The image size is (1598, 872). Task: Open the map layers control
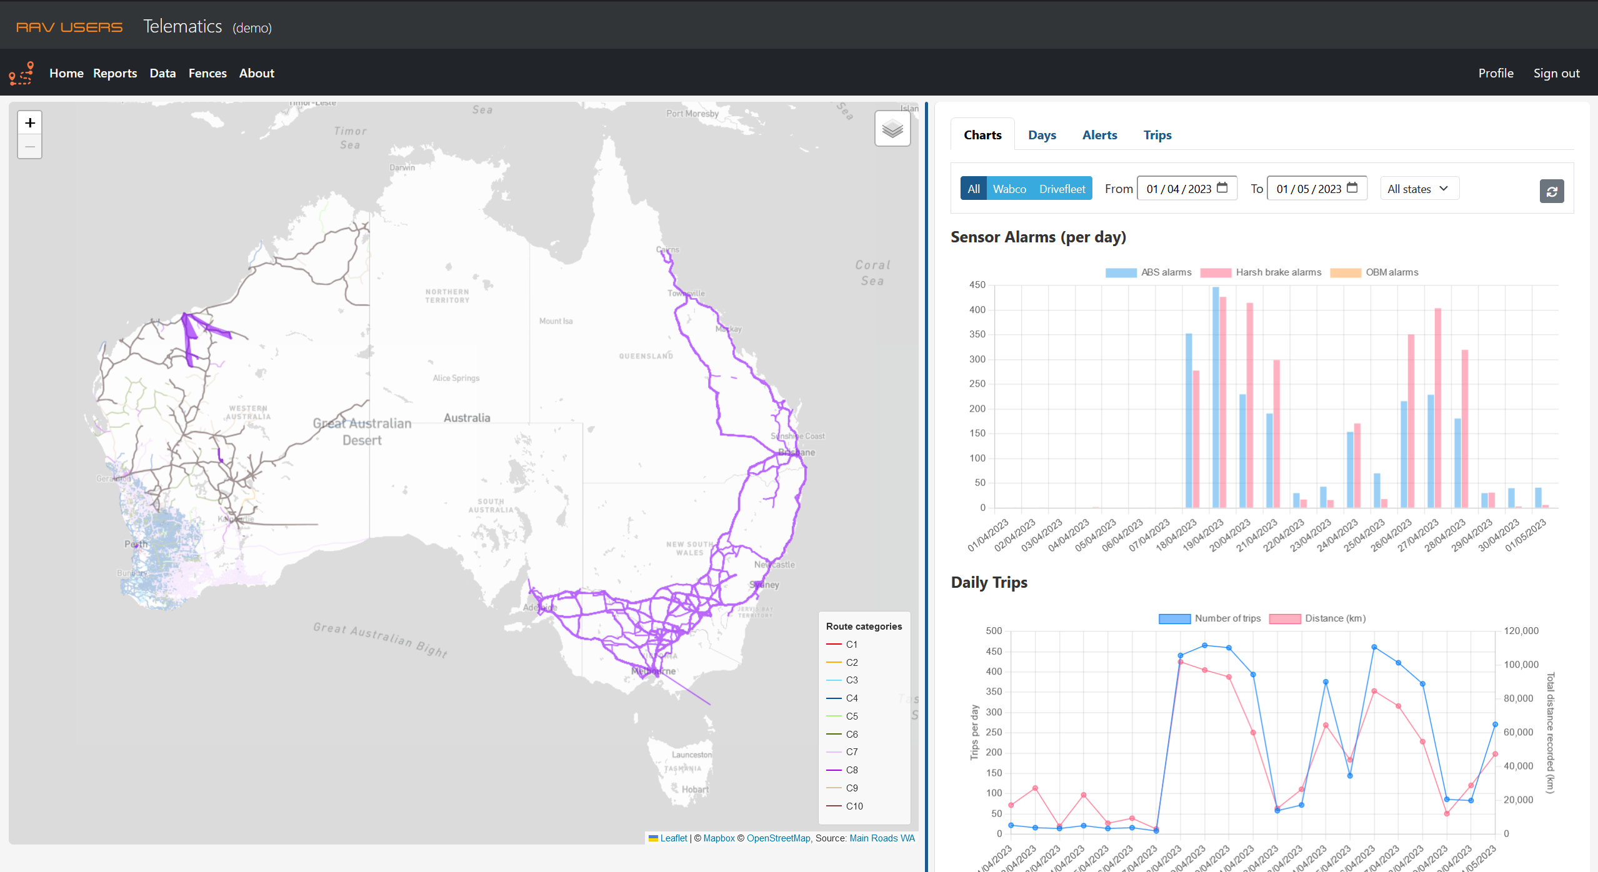(892, 129)
